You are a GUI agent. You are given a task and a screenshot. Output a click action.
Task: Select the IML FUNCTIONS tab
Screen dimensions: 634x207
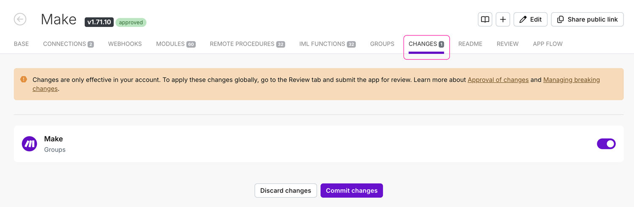pos(328,44)
